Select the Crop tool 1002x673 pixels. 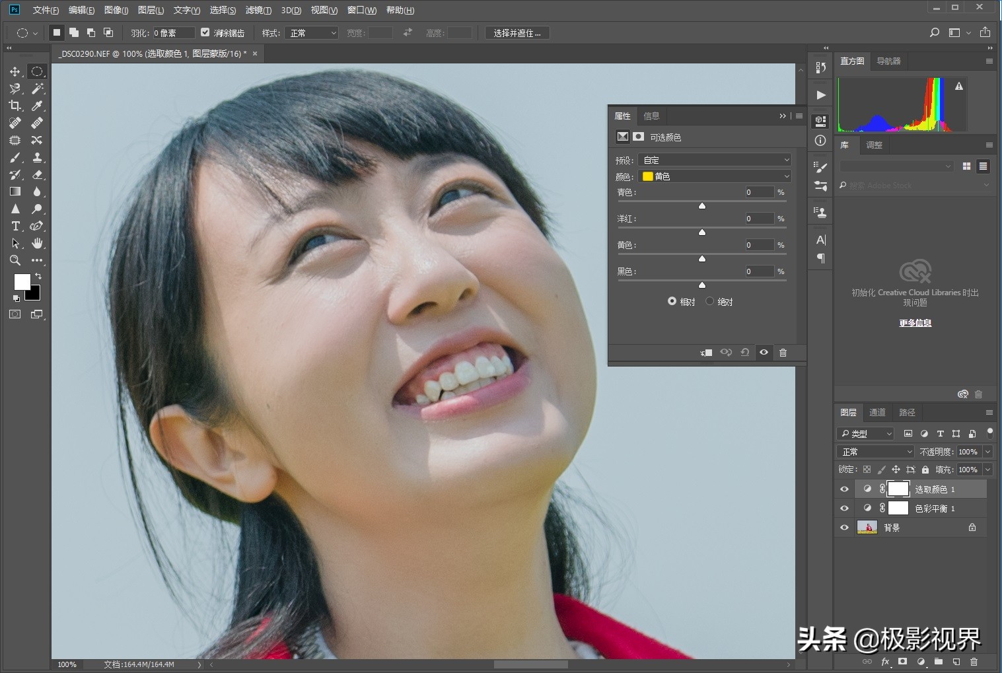tap(15, 106)
